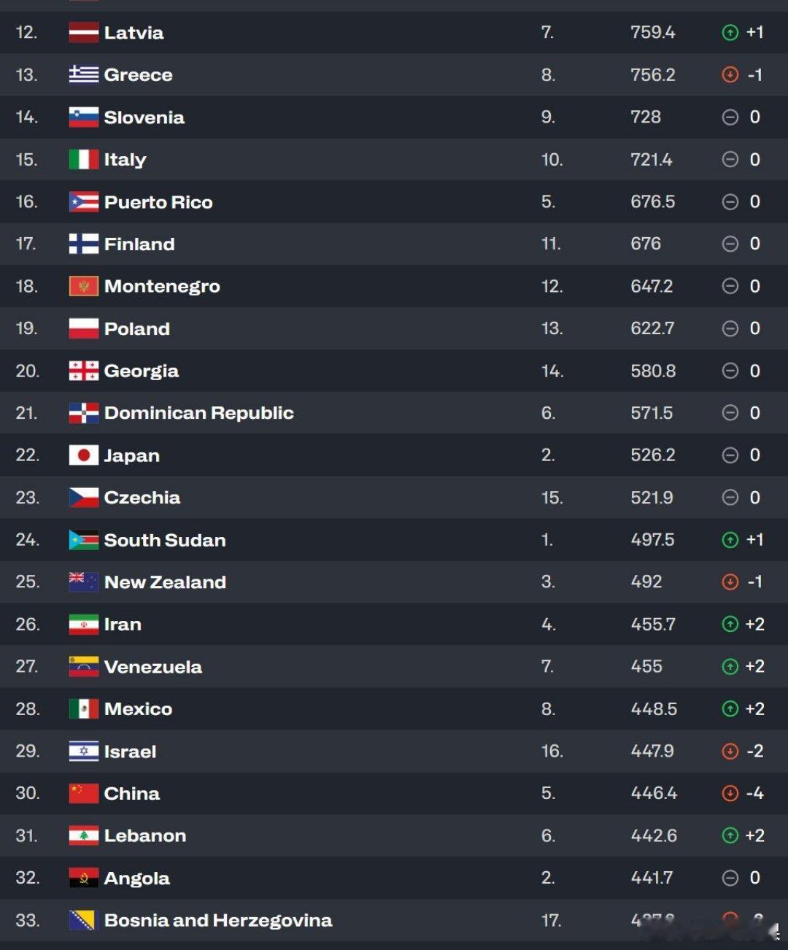Click Mexico's points value 448.5

(654, 708)
